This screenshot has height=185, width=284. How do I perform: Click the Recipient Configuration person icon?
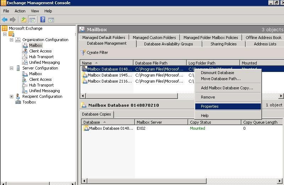click(18, 96)
